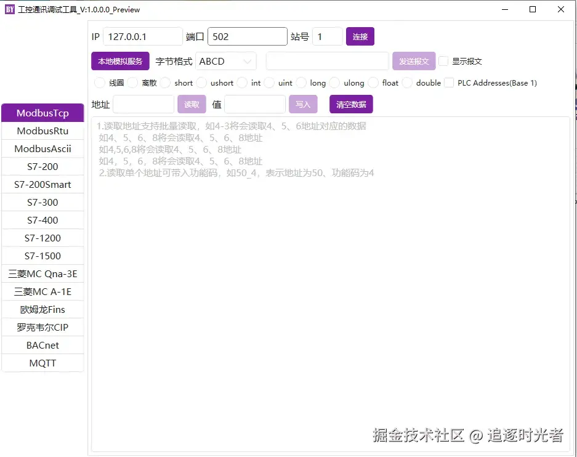Open the BACnet tab
Image resolution: width=577 pixels, height=457 pixels.
click(42, 346)
